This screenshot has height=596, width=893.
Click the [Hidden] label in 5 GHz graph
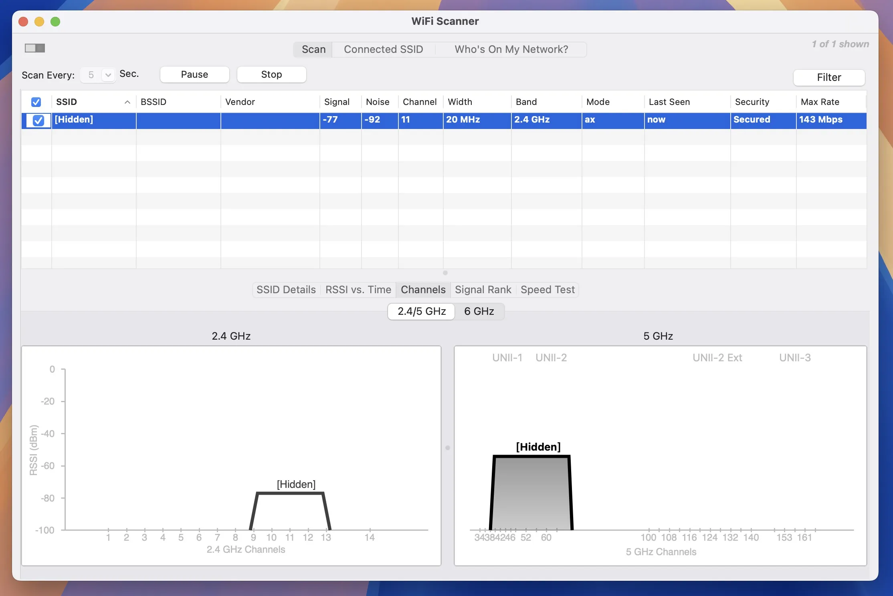pos(538,447)
